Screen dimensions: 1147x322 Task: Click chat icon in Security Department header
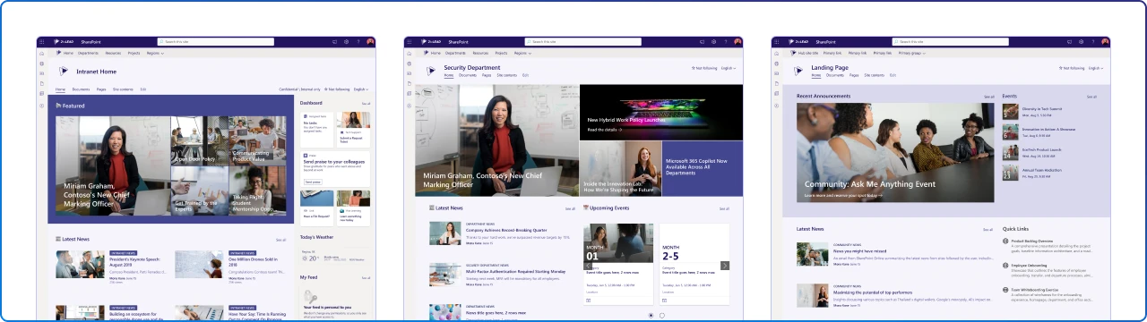(x=703, y=41)
